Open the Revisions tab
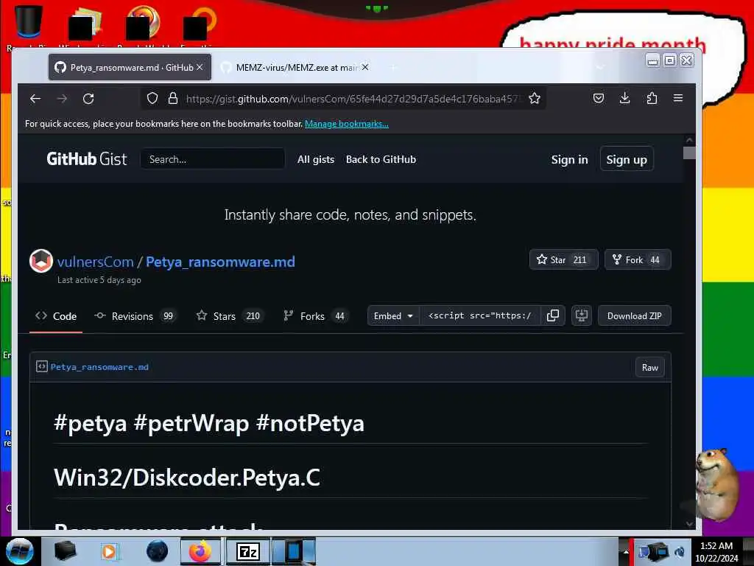754x566 pixels. 135,316
